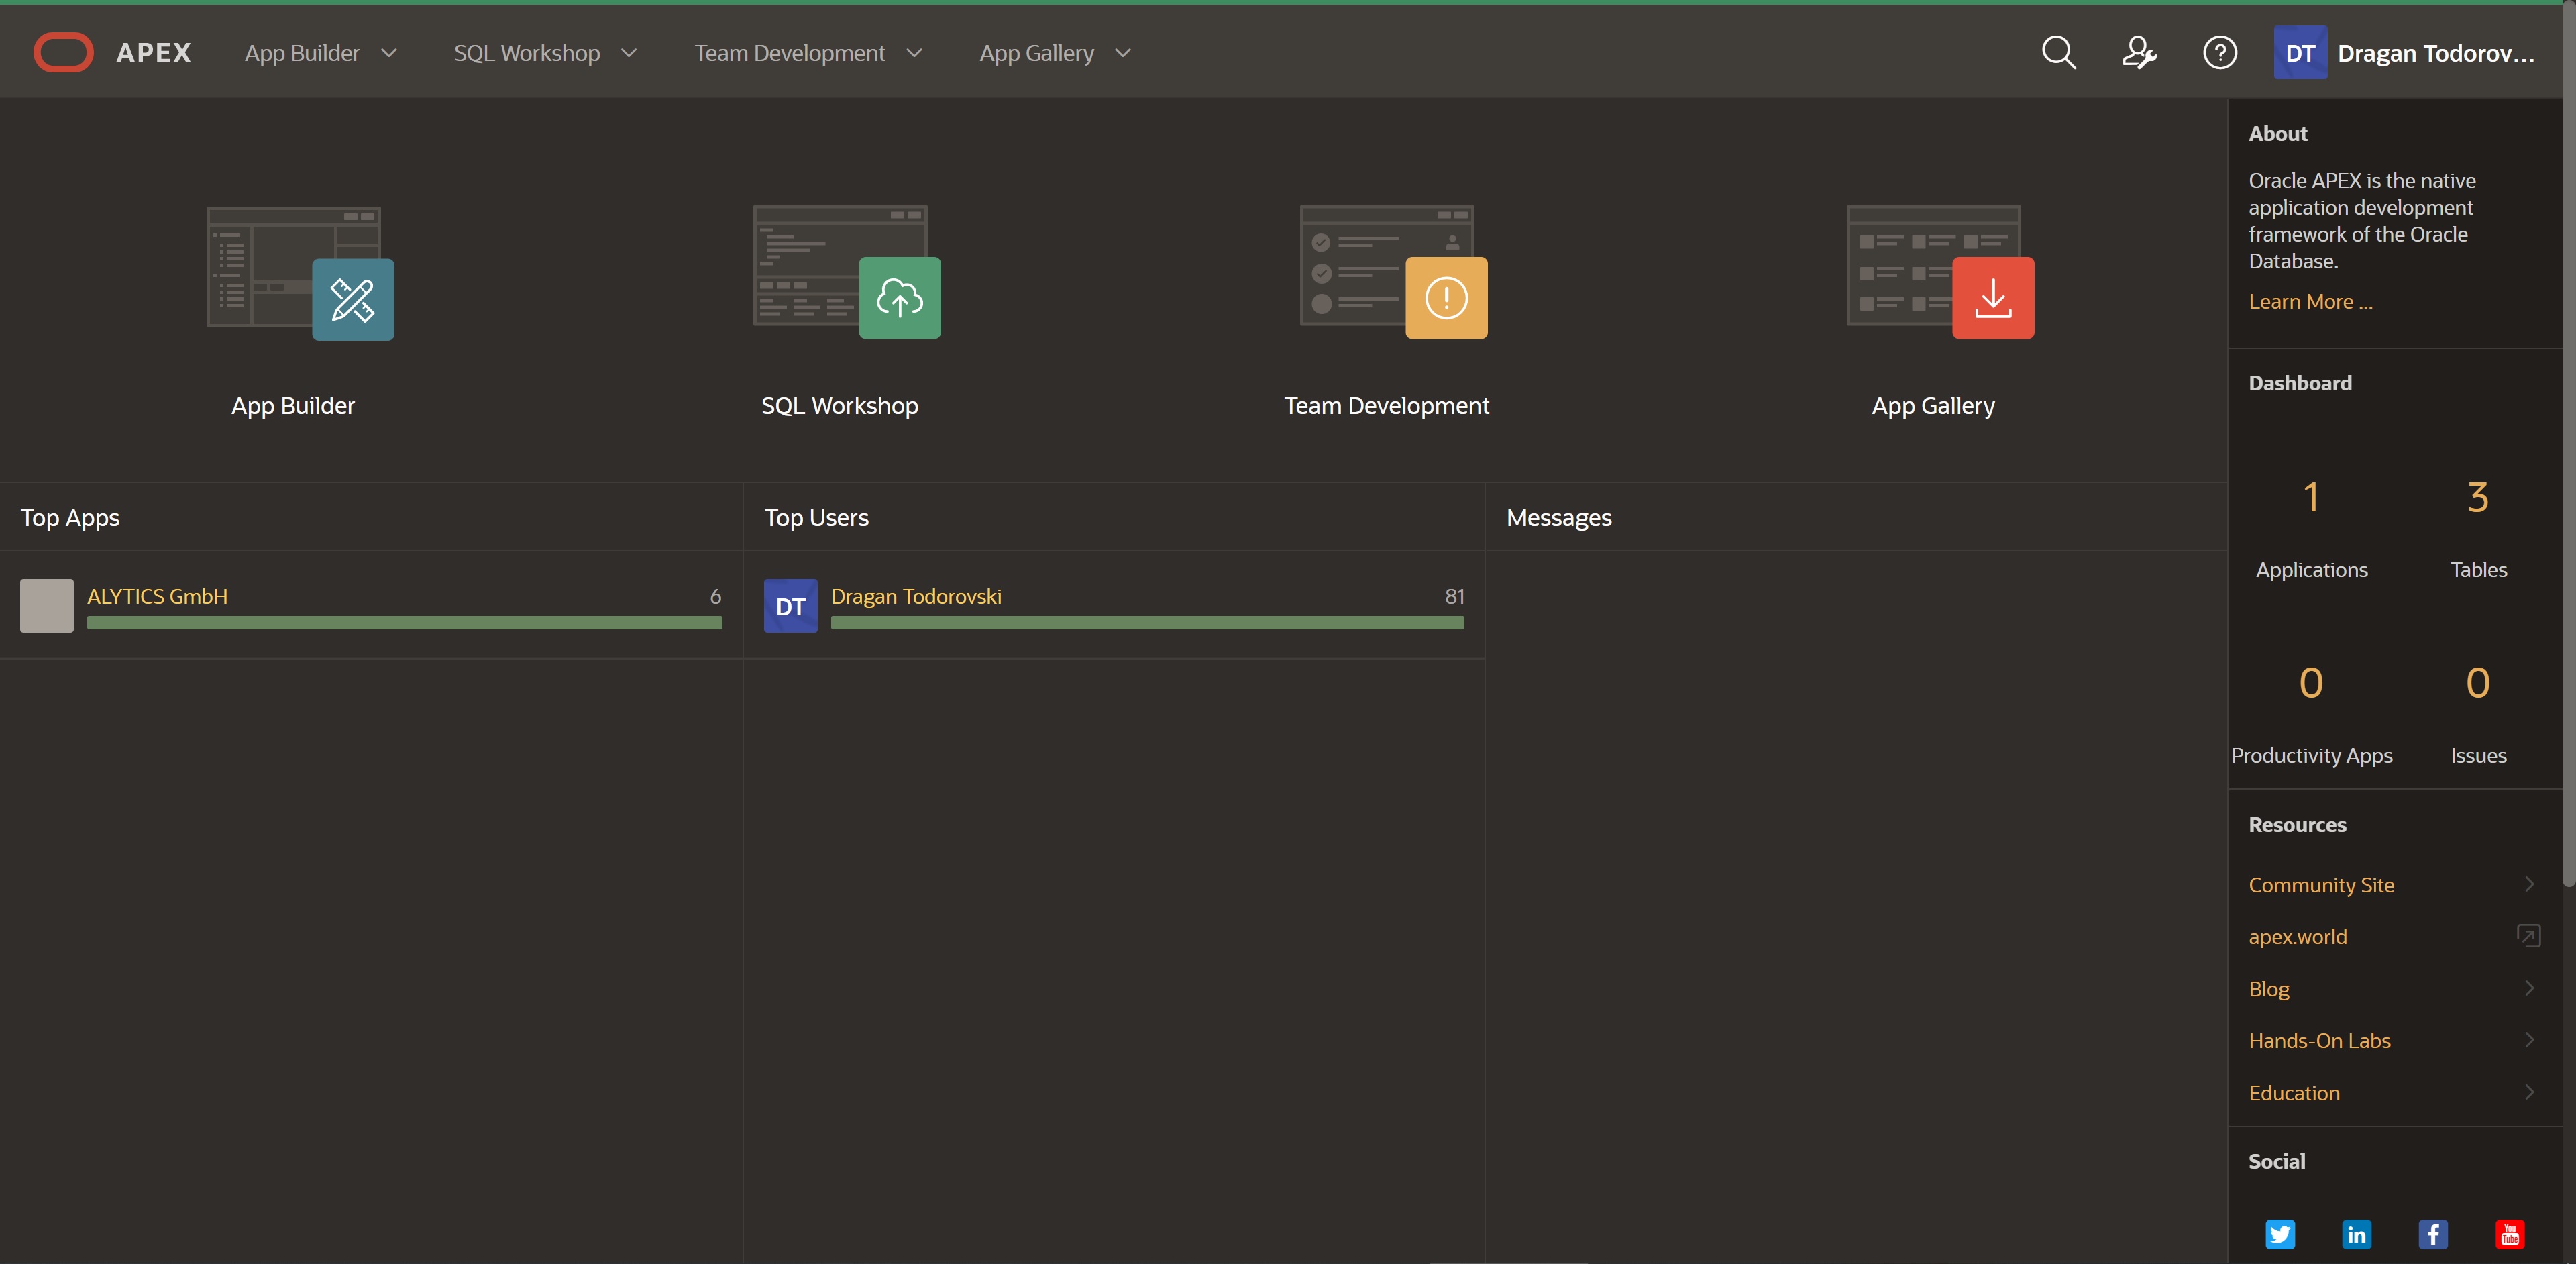
Task: Click the Dashboard heading
Action: point(2300,383)
